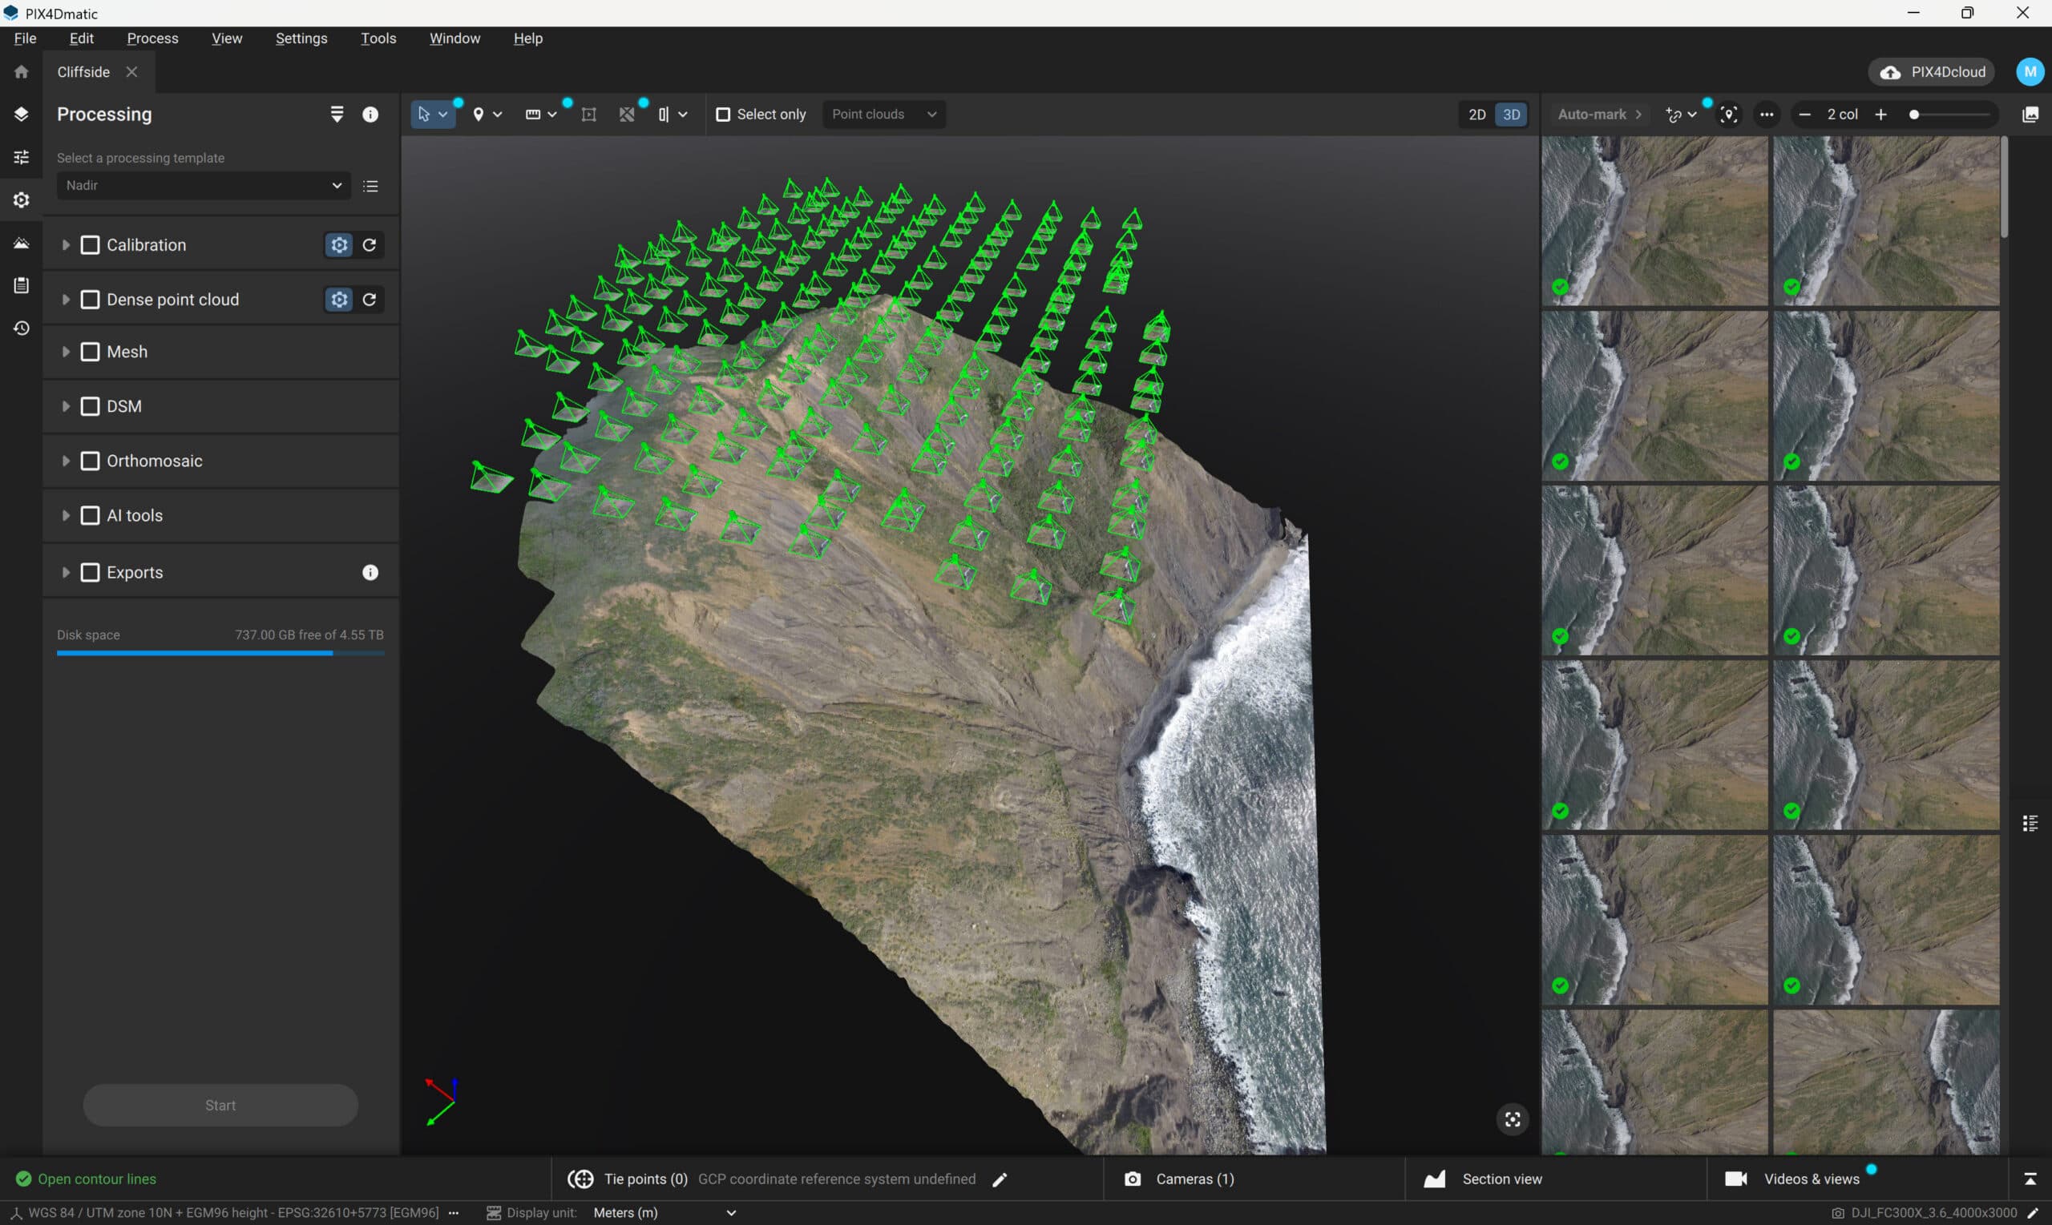Expand the Dense point cloud step

pos(65,300)
